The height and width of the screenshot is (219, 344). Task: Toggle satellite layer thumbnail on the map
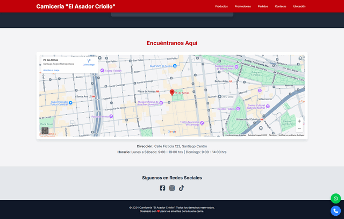(x=45, y=130)
